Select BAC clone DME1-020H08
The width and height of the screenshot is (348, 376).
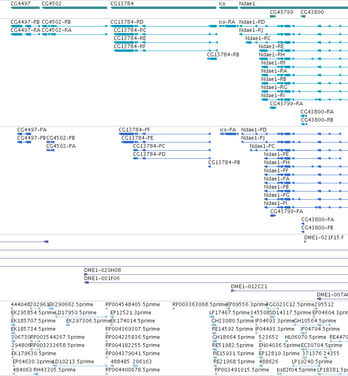(x=103, y=270)
